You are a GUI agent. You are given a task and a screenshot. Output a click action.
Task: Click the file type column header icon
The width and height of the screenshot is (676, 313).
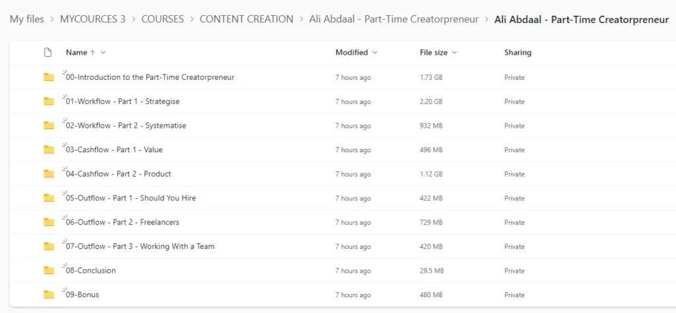tap(48, 53)
